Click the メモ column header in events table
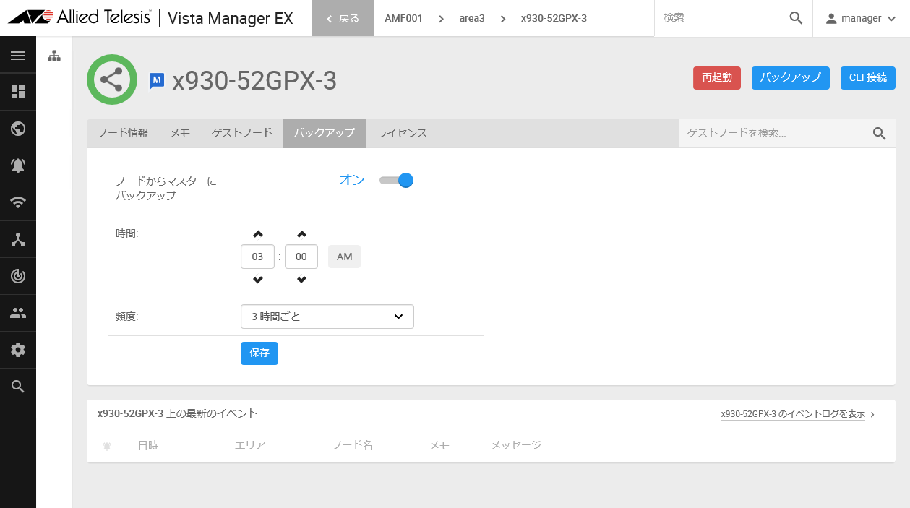This screenshot has height=508, width=910. click(x=439, y=445)
